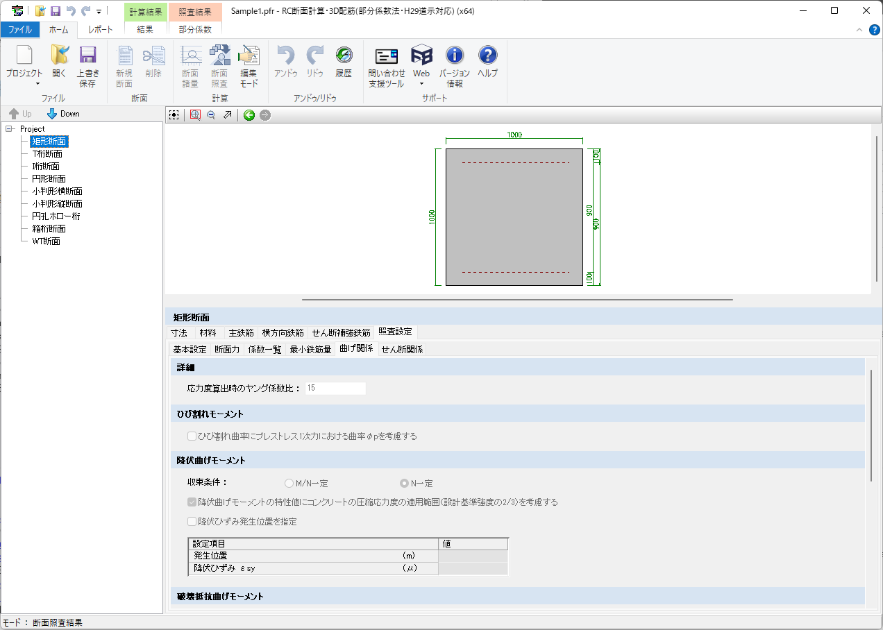Image resolution: width=883 pixels, height=630 pixels.
Task: Click the Web ribbon icon
Action: coord(421,56)
